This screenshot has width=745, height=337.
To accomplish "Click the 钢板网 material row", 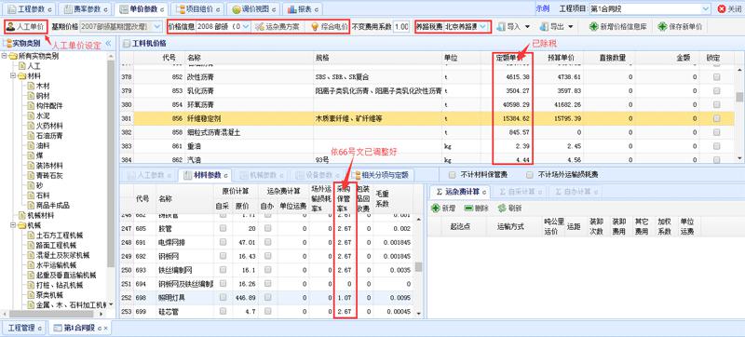I will (x=266, y=256).
